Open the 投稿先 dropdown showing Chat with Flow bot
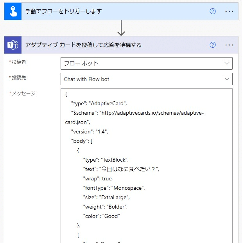The height and width of the screenshot is (243, 242). [147, 79]
